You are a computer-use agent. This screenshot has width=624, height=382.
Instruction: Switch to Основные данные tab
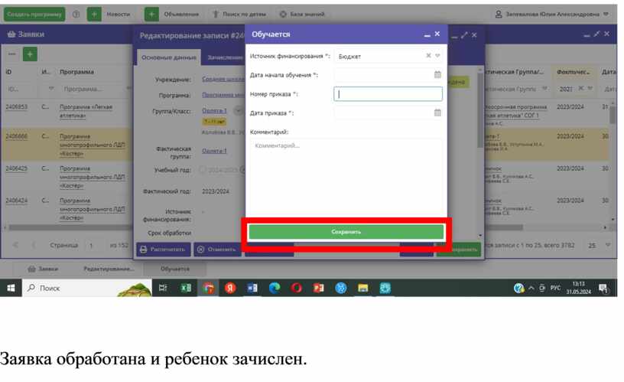168,57
